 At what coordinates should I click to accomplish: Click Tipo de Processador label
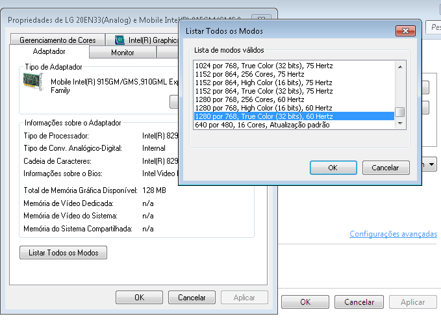(56, 136)
